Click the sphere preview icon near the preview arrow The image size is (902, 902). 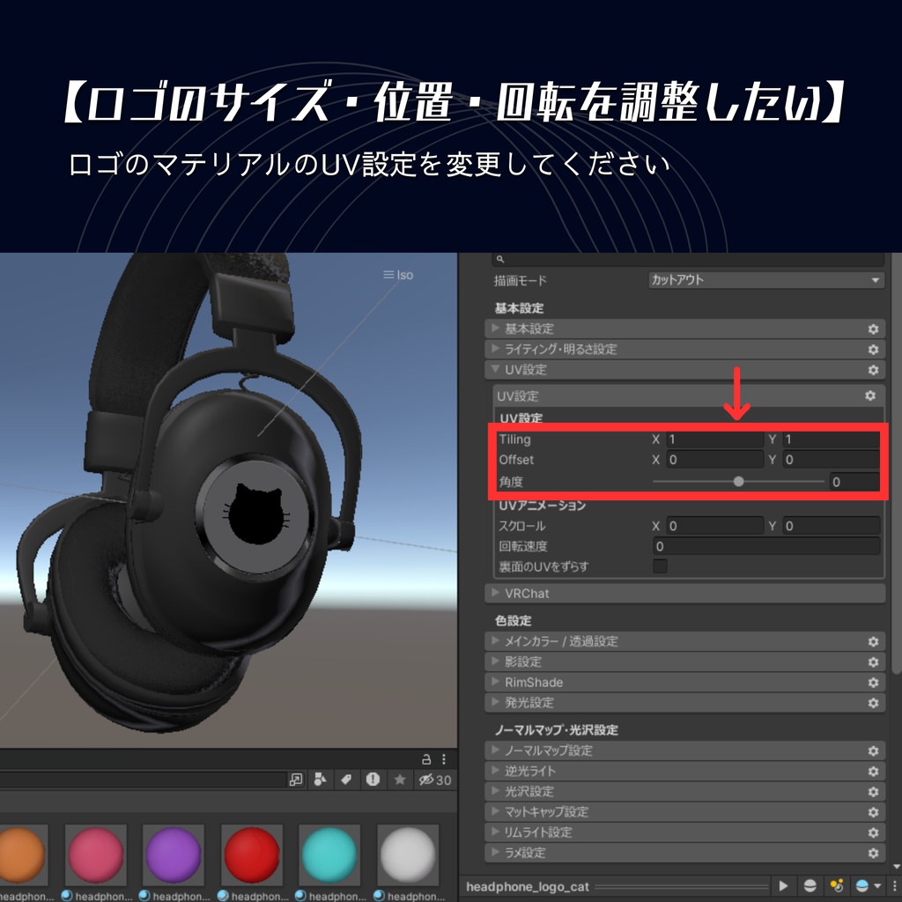tap(810, 886)
